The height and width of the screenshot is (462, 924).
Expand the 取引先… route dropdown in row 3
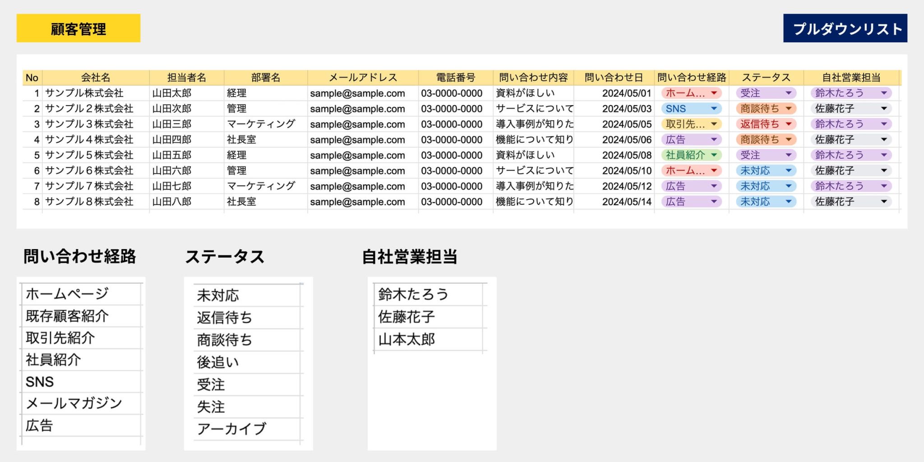coord(691,124)
